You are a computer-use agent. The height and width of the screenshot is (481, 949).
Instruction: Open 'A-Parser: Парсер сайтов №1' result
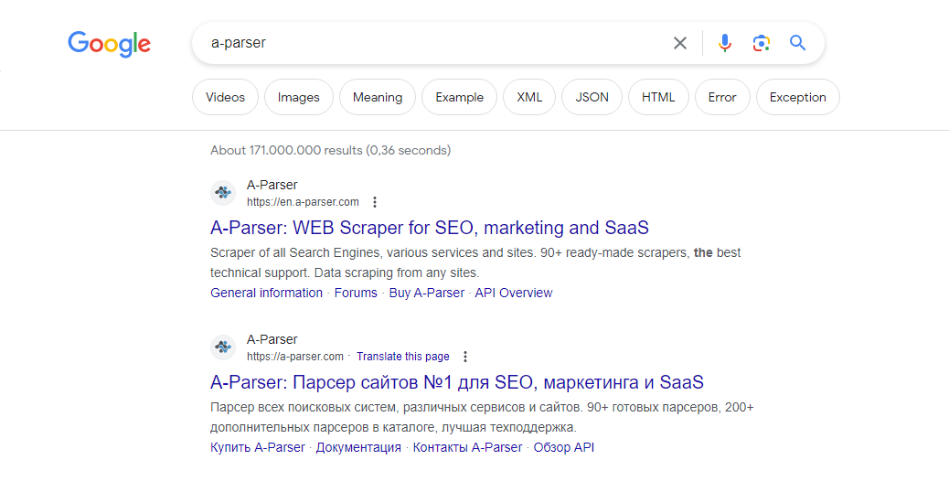[457, 382]
